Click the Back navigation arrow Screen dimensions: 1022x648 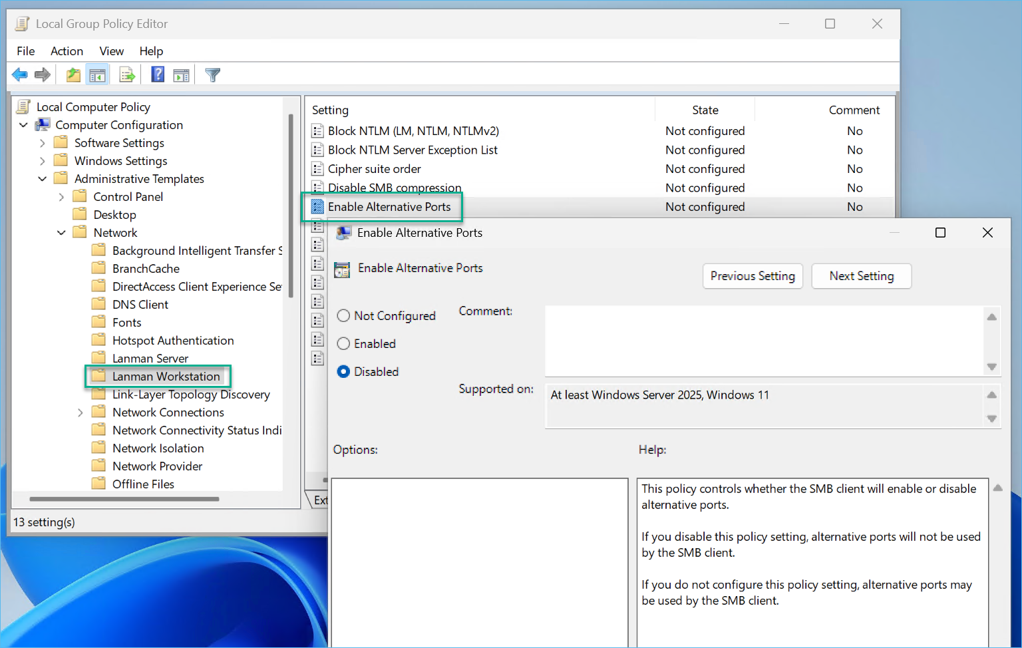tap(19, 74)
